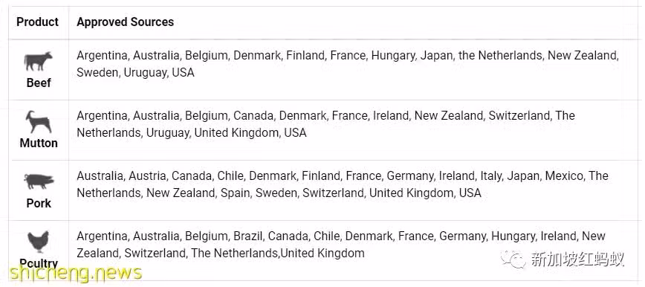The image size is (645, 287).
Task: Click the WeChat logo in the watermark
Action: [x=513, y=259]
